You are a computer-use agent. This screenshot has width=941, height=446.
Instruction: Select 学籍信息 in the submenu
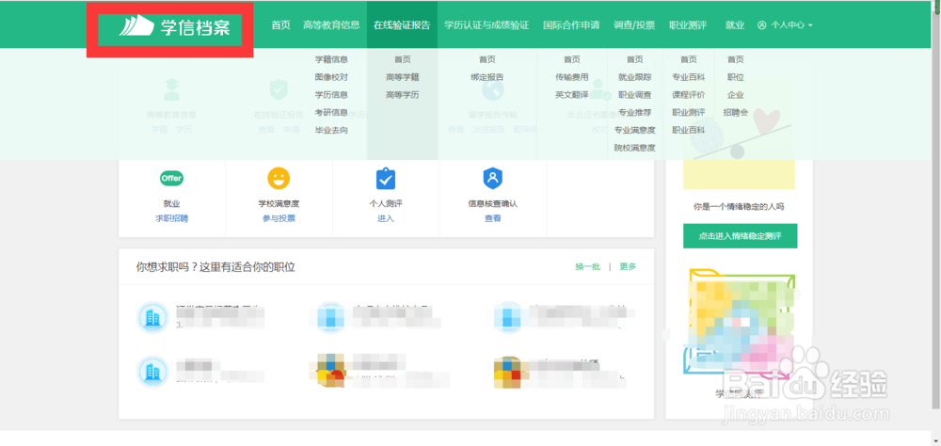click(331, 59)
